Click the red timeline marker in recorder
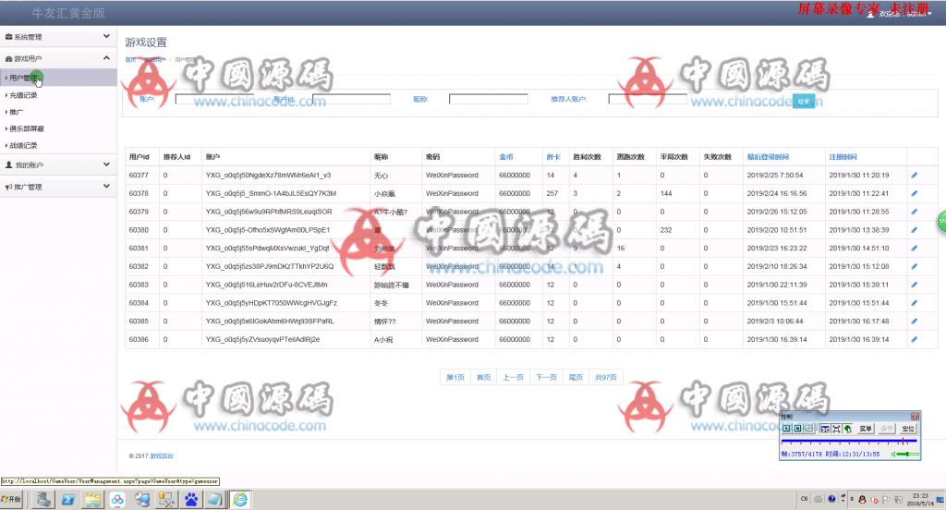This screenshot has height=510, width=946. pos(904,441)
